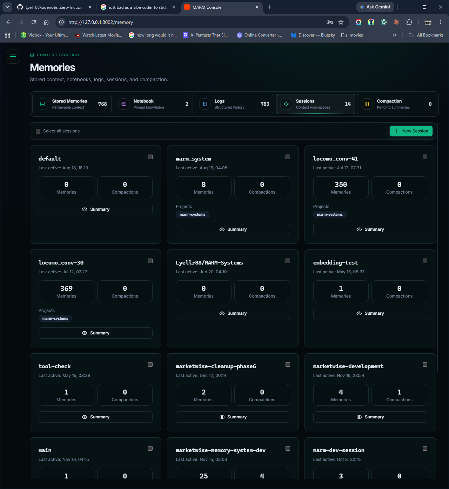
Task: Create a New Session
Action: tap(411, 131)
